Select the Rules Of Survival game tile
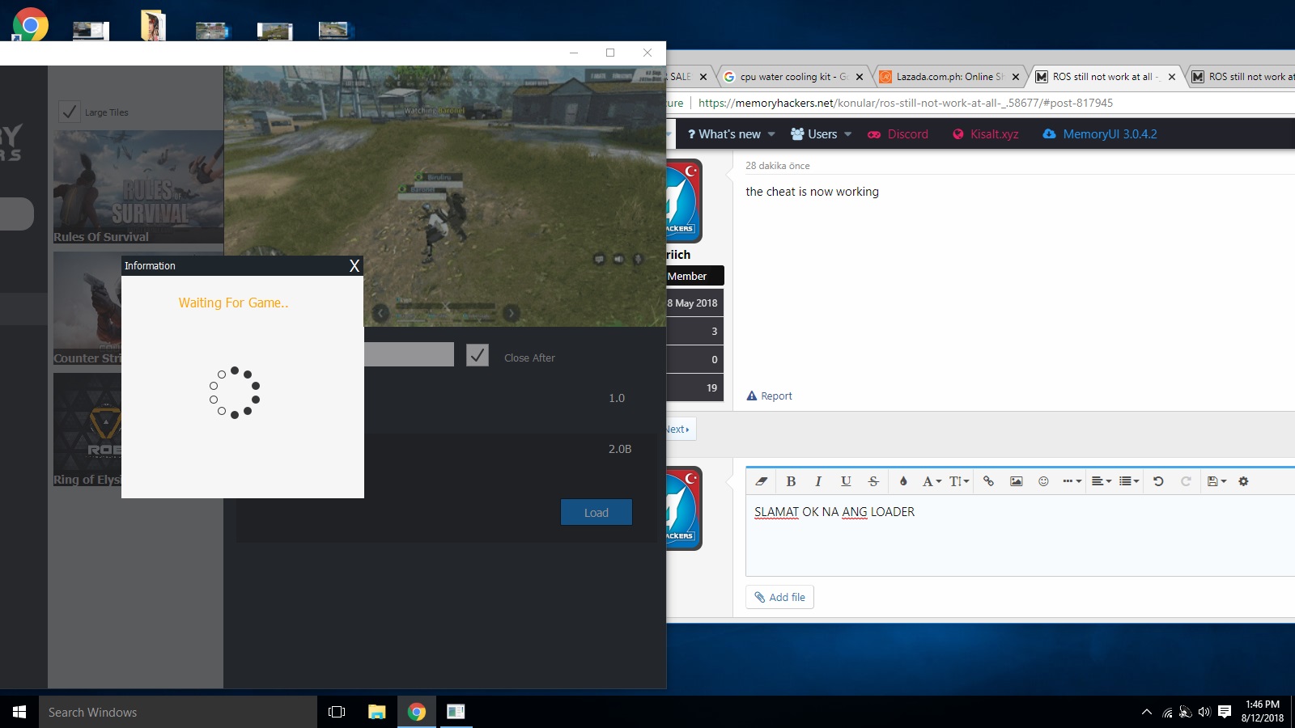Image resolution: width=1295 pixels, height=728 pixels. tap(138, 187)
